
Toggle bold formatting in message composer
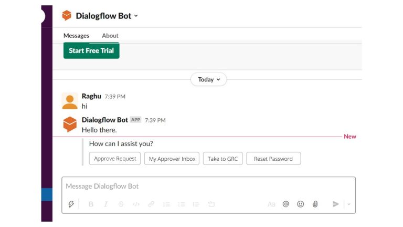pos(91,204)
